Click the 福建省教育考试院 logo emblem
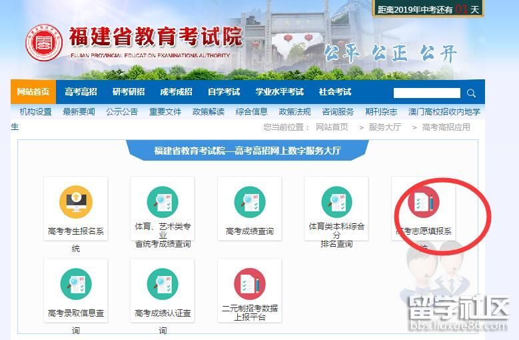This screenshot has height=340, width=519. pos(44,43)
